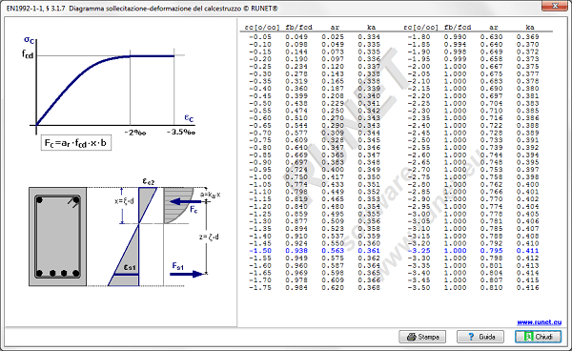This screenshot has width=572, height=351.
Task: Click the blue 0.938 fb/fcd value
Action: (296, 251)
